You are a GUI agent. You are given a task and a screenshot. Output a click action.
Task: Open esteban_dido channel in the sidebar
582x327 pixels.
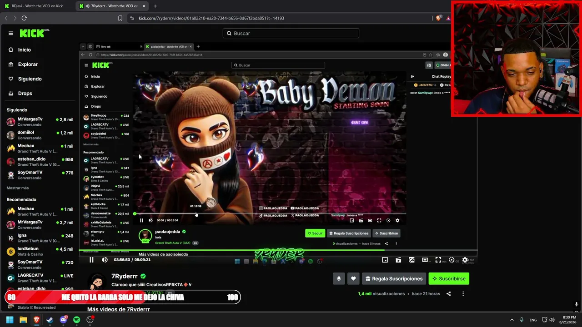pyautogui.click(x=40, y=162)
